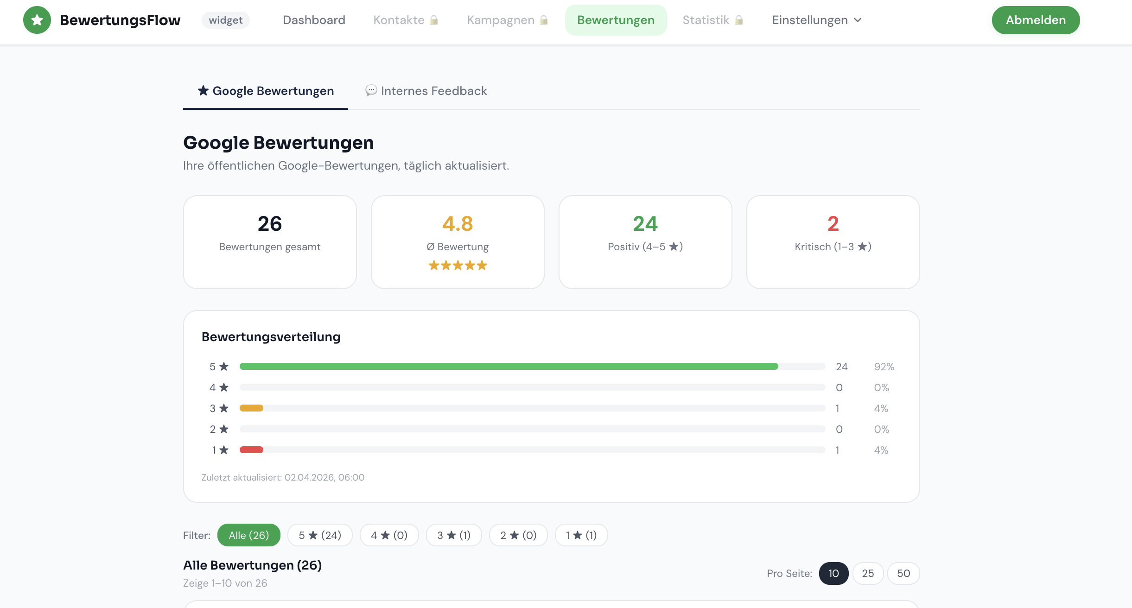This screenshot has width=1132, height=608.
Task: Click the Alle Bewertungen (26) heading
Action: [x=253, y=565]
